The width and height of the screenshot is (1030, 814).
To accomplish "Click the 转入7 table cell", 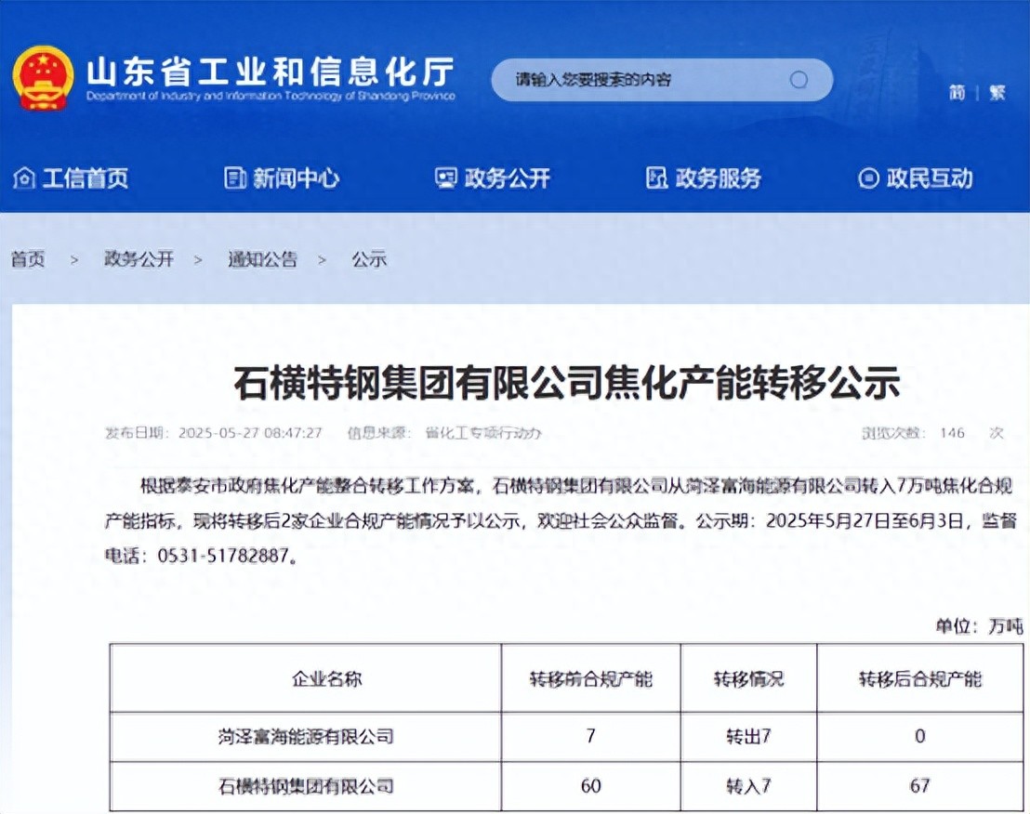I will pos(749,786).
